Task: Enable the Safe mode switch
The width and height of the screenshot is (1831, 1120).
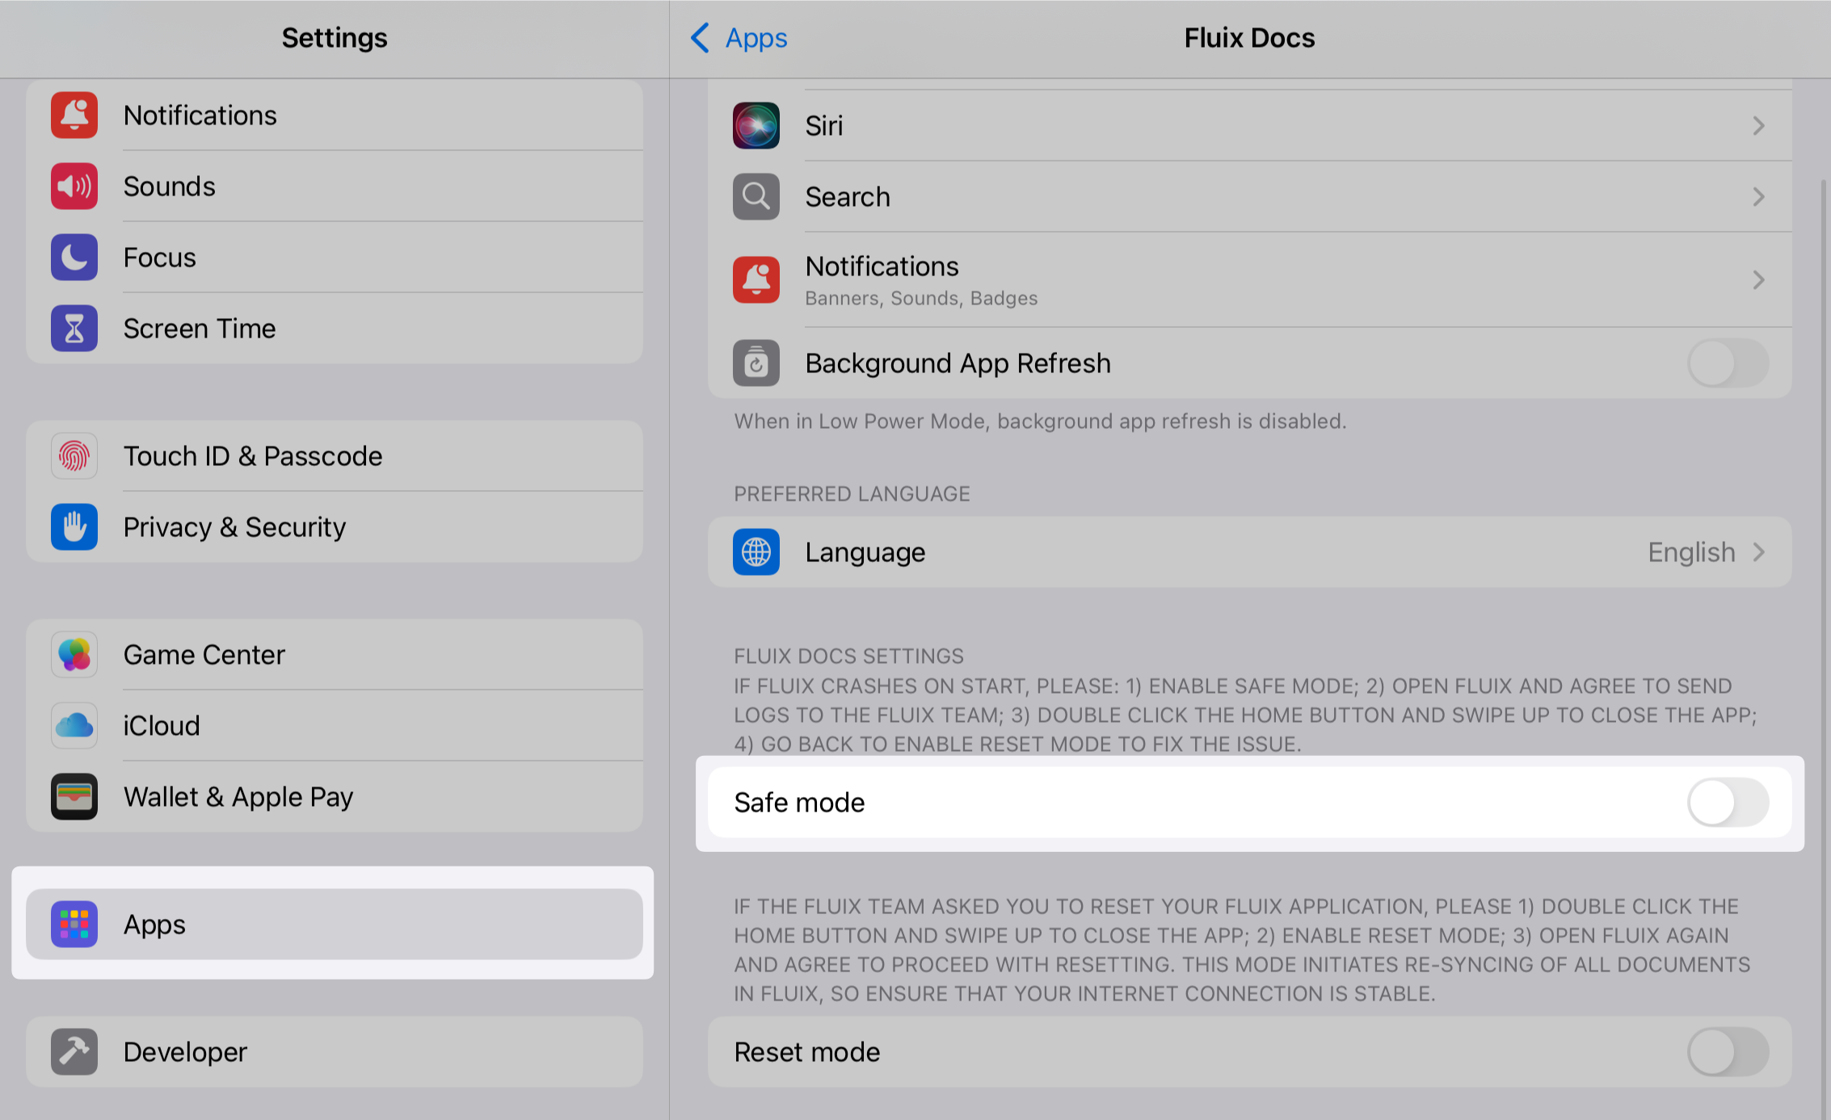Action: click(x=1728, y=803)
